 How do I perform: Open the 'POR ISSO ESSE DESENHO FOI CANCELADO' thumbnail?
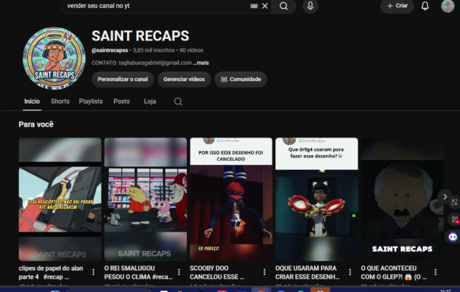[x=231, y=199]
